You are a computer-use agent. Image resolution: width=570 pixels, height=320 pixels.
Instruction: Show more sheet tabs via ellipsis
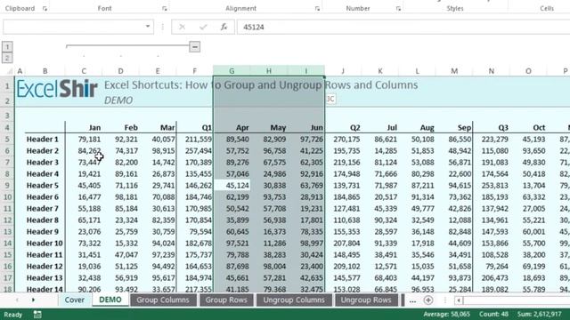click(x=412, y=300)
